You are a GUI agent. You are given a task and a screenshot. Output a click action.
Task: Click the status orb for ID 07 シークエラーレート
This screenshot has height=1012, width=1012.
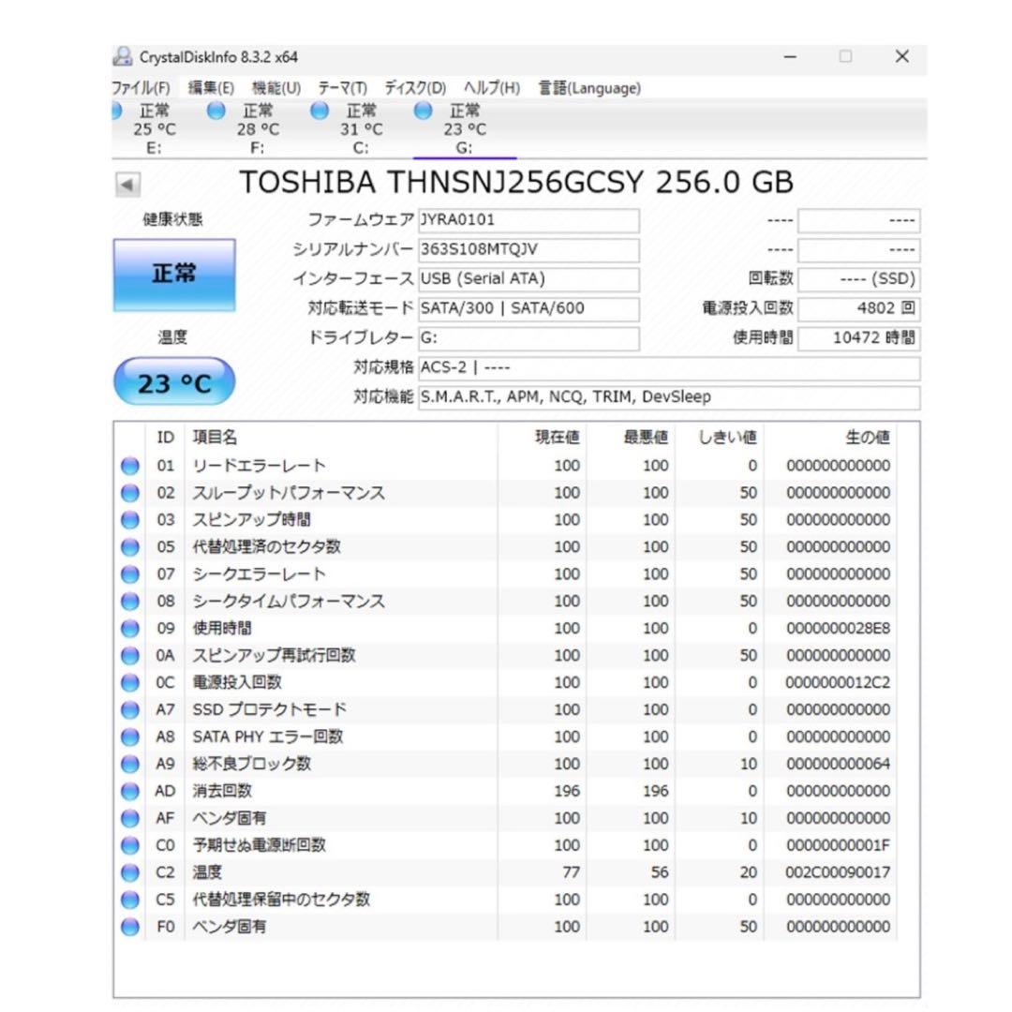click(x=129, y=574)
